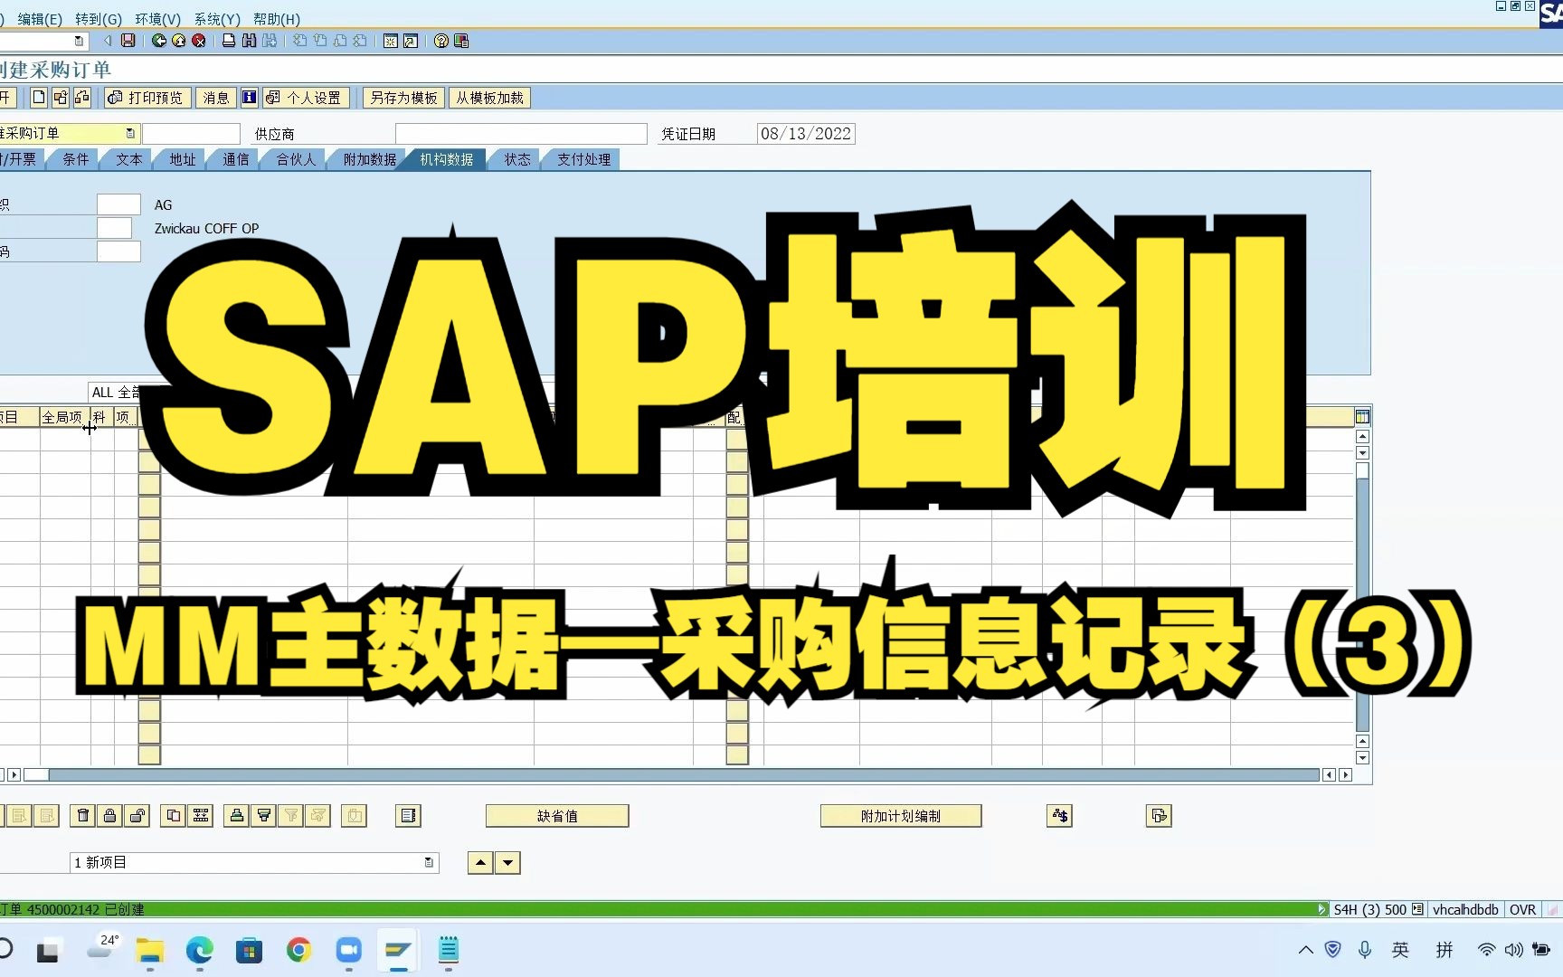This screenshot has width=1563, height=977.
Task: Open Microsoft Edge from the taskbar
Action: (x=199, y=950)
